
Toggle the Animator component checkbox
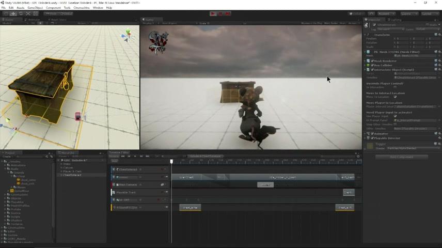[x=372, y=134]
